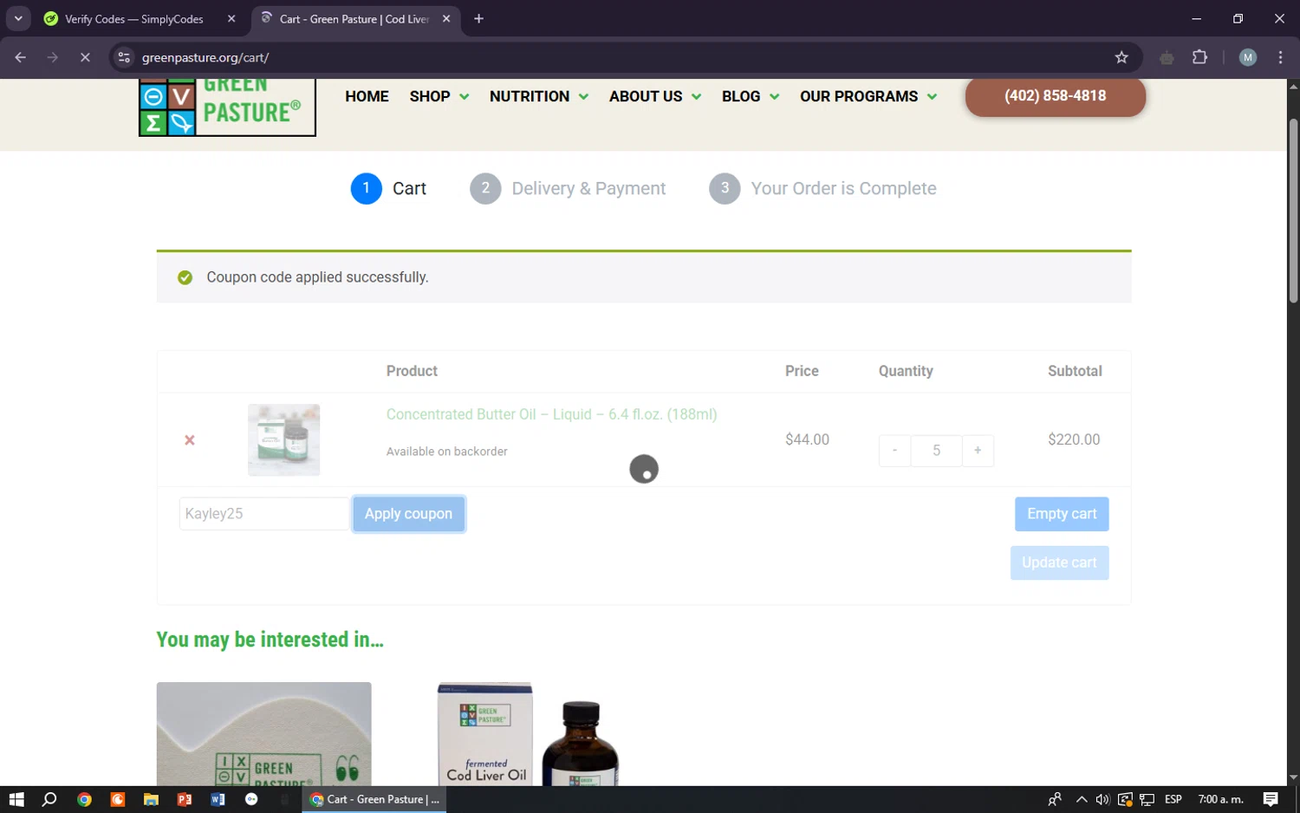Click the butter oil product thumbnail
The height and width of the screenshot is (813, 1300).
pyautogui.click(x=283, y=440)
